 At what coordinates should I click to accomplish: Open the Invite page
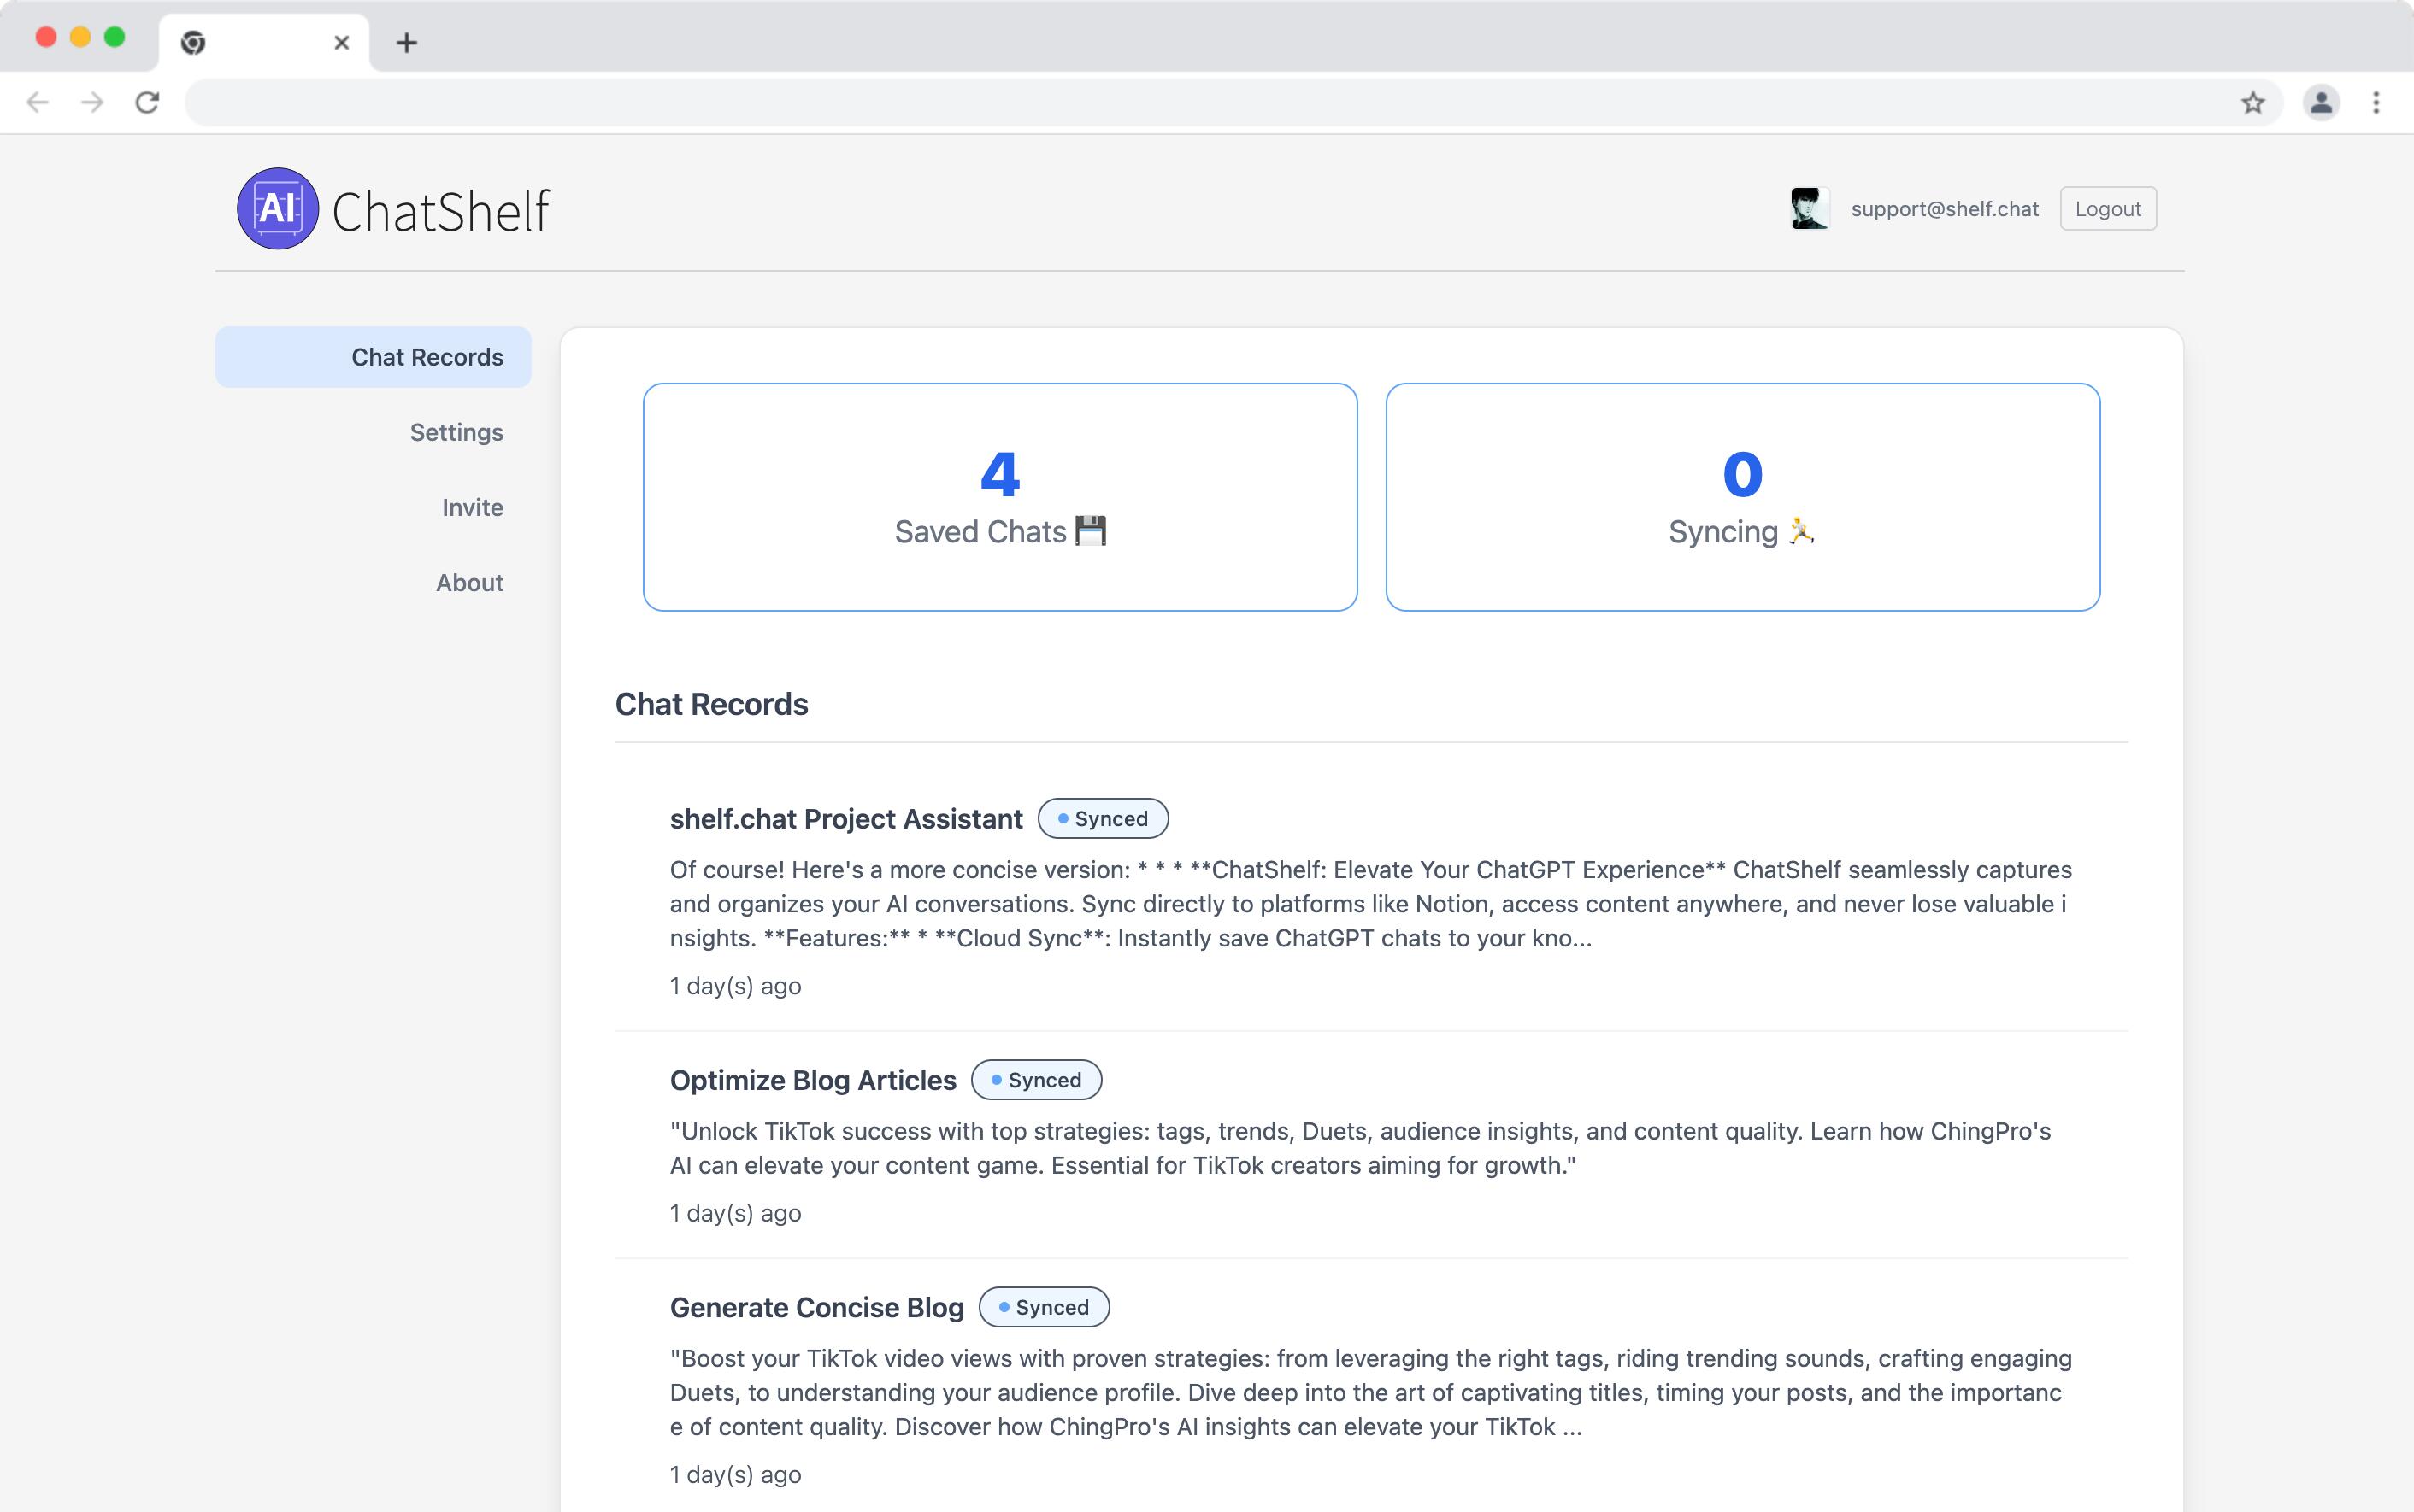[x=472, y=507]
